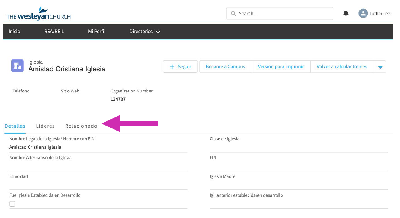Image resolution: width=400 pixels, height=218 pixels.
Task: Click the Luther Lee user name
Action: point(380,14)
